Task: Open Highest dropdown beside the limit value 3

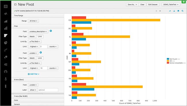Action: 34,47
